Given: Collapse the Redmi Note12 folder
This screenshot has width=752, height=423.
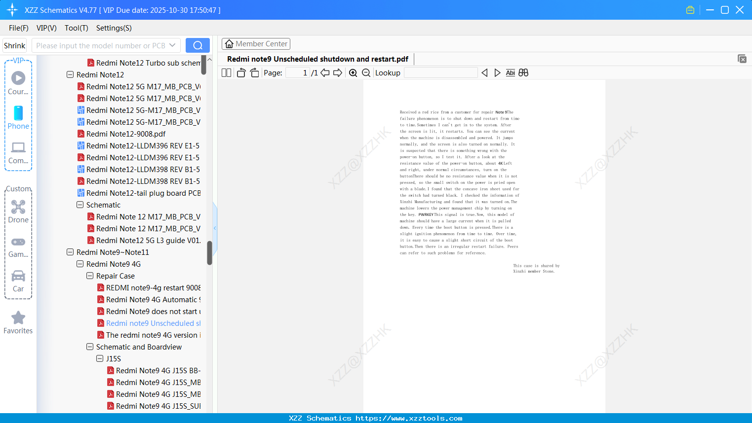Looking at the screenshot, I should click(x=70, y=75).
